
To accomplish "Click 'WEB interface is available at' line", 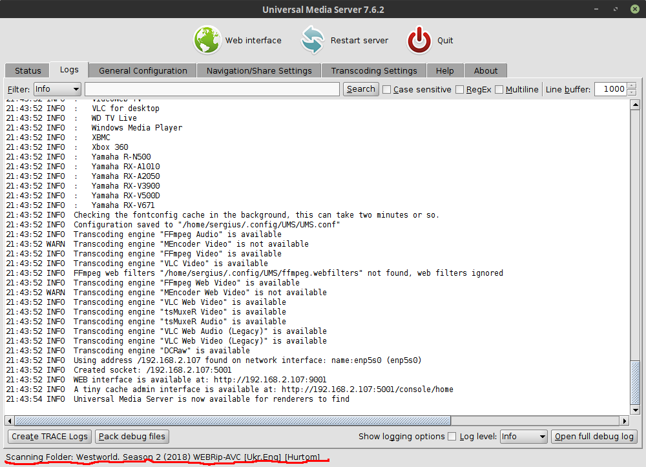I will click(x=166, y=380).
